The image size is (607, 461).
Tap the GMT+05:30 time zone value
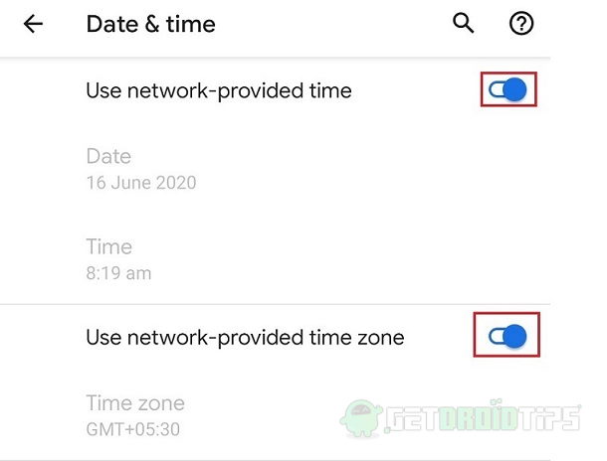coord(133,429)
